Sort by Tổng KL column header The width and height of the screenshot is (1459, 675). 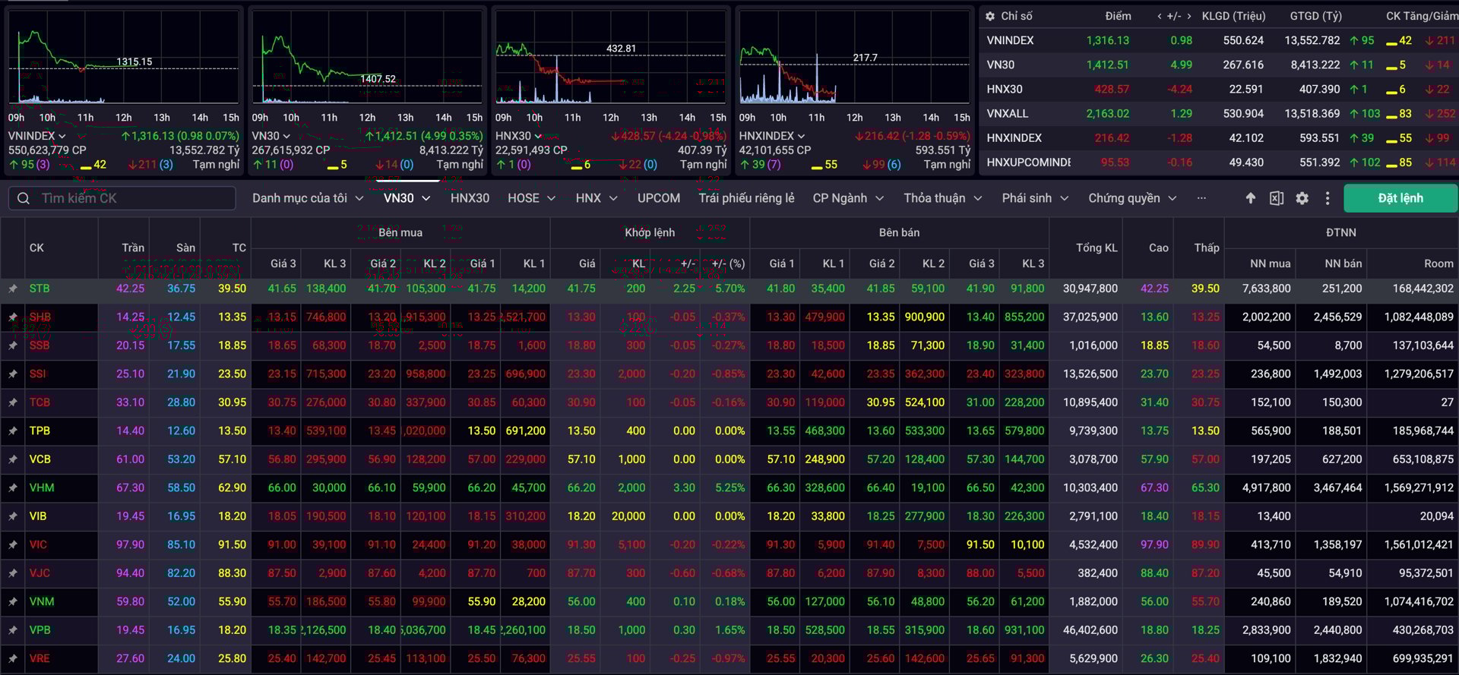point(1097,248)
